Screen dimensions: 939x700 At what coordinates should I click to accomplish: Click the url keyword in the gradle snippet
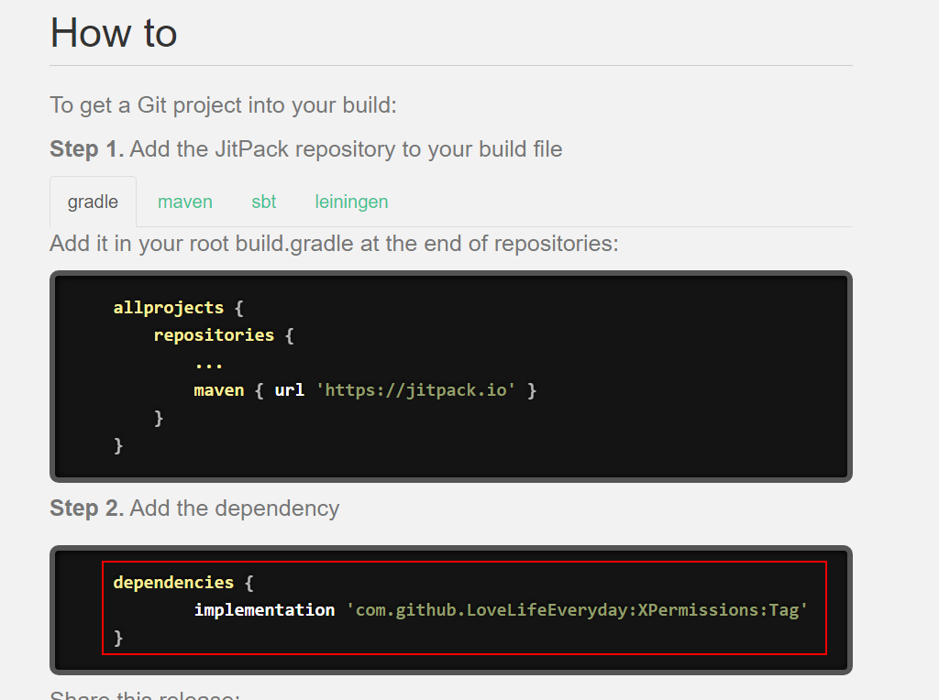click(289, 390)
